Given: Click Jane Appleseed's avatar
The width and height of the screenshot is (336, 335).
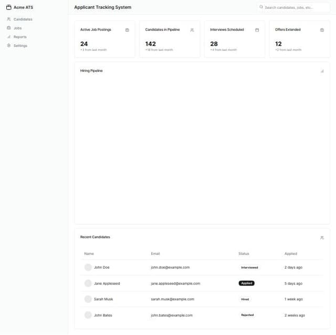Looking at the screenshot, I should tap(88, 283).
